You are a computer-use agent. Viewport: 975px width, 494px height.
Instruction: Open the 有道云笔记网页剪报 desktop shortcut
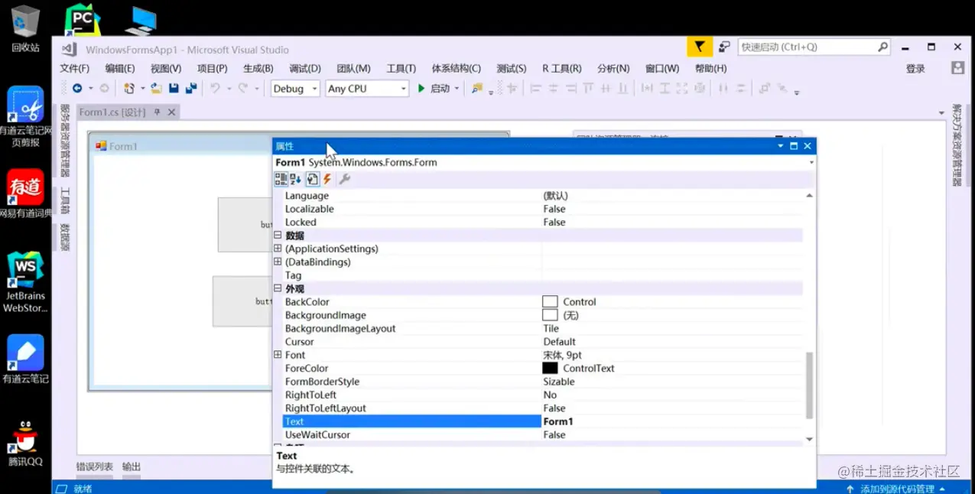[x=25, y=117]
